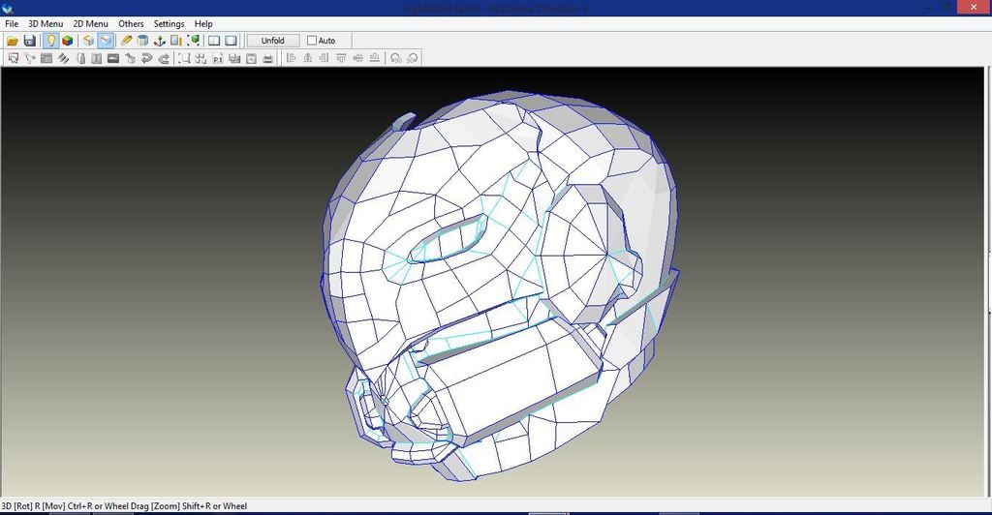Select the text input T tool
Image resolution: width=992 pixels, height=515 pixels.
(97, 58)
